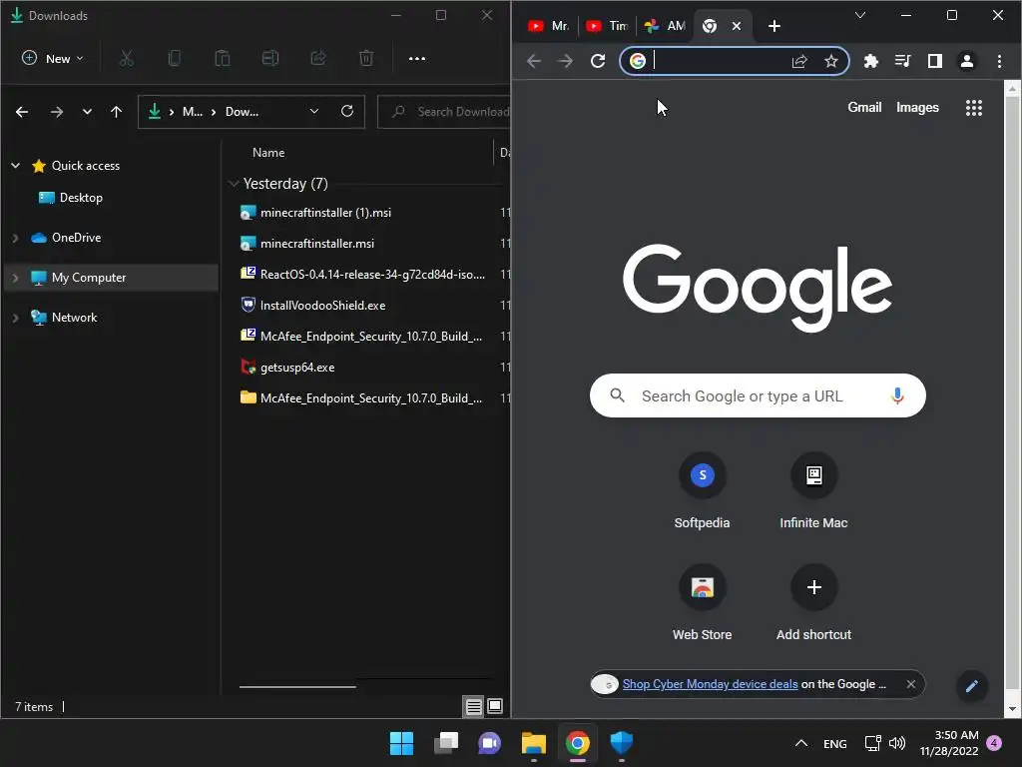Open Windows Security shield on taskbar
1022x767 pixels.
(621, 743)
